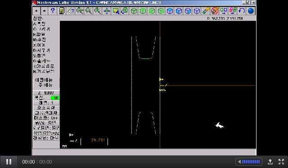Open the WCS setting button

[x=46, y=123]
